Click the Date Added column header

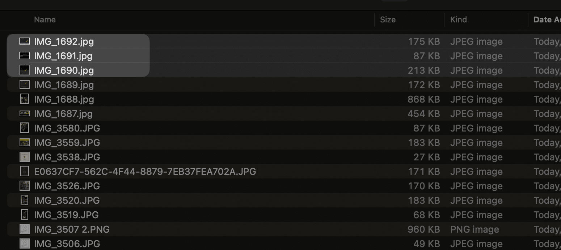pyautogui.click(x=547, y=20)
